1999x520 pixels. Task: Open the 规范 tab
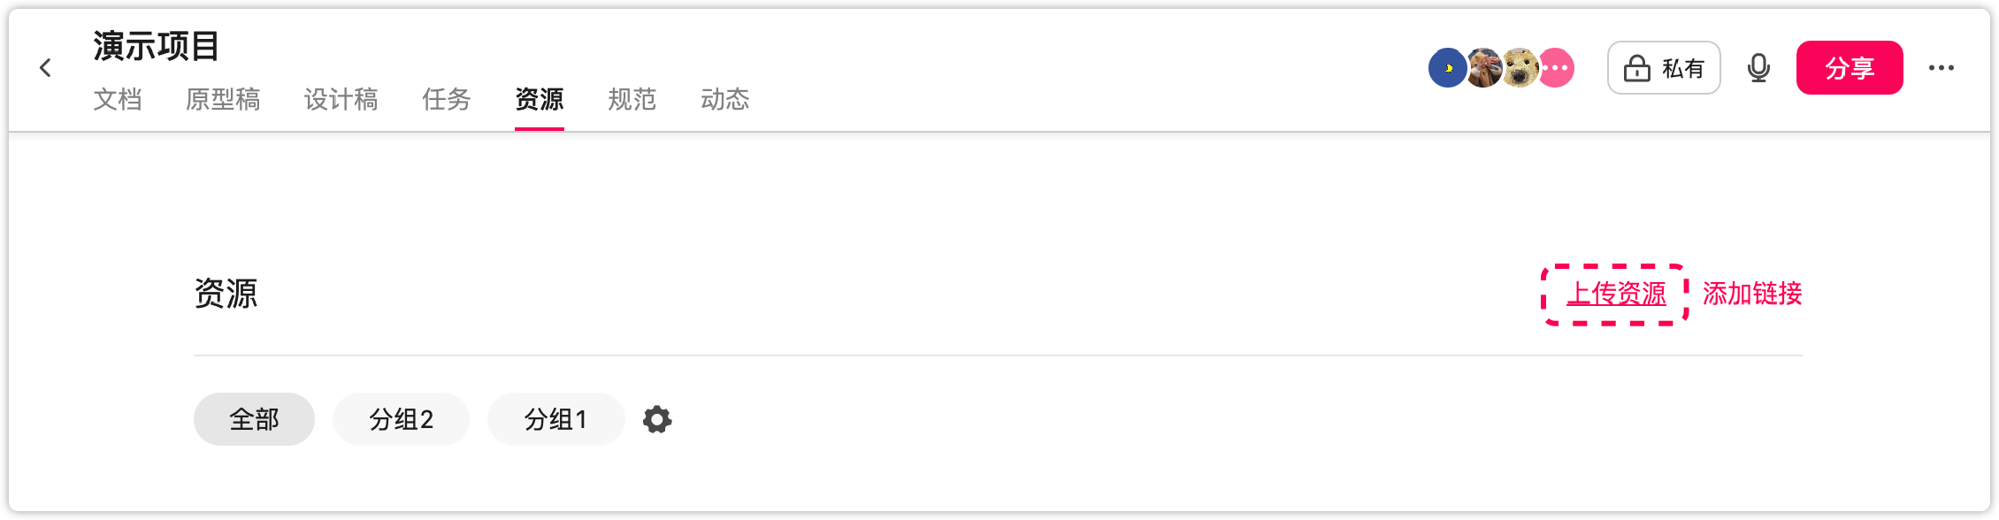coord(632,99)
